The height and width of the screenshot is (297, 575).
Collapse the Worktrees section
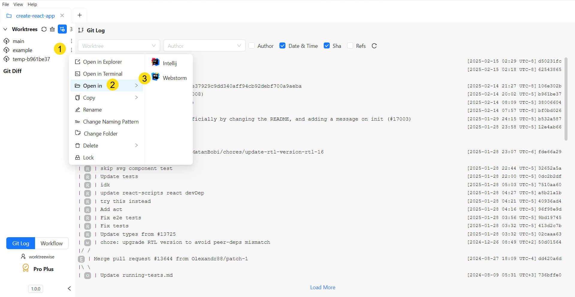[5, 29]
